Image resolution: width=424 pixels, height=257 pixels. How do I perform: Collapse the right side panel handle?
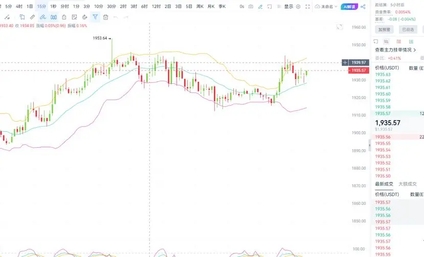pyautogui.click(x=370, y=146)
